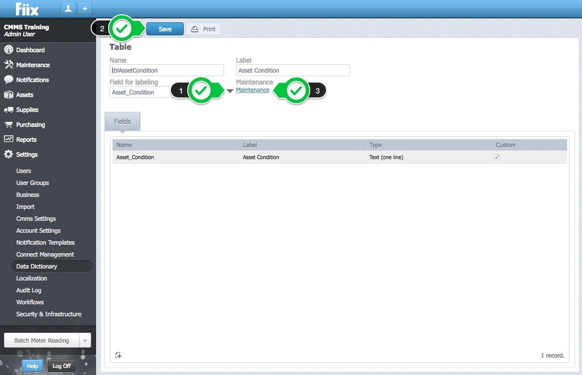Open Import settings page

[25, 206]
